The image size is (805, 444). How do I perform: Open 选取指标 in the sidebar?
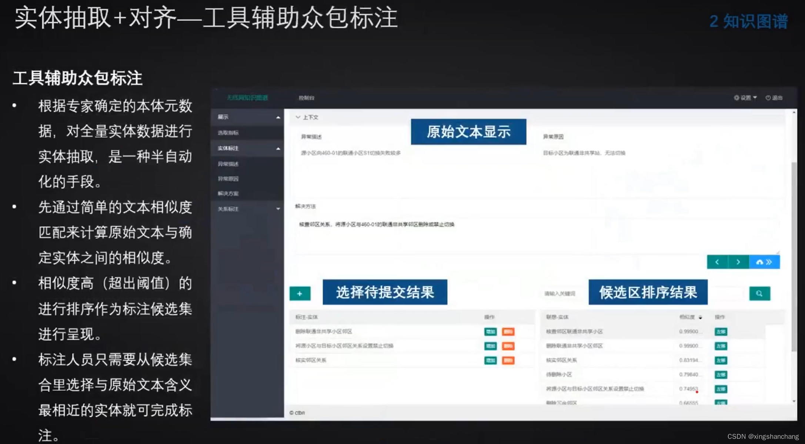[x=228, y=133]
